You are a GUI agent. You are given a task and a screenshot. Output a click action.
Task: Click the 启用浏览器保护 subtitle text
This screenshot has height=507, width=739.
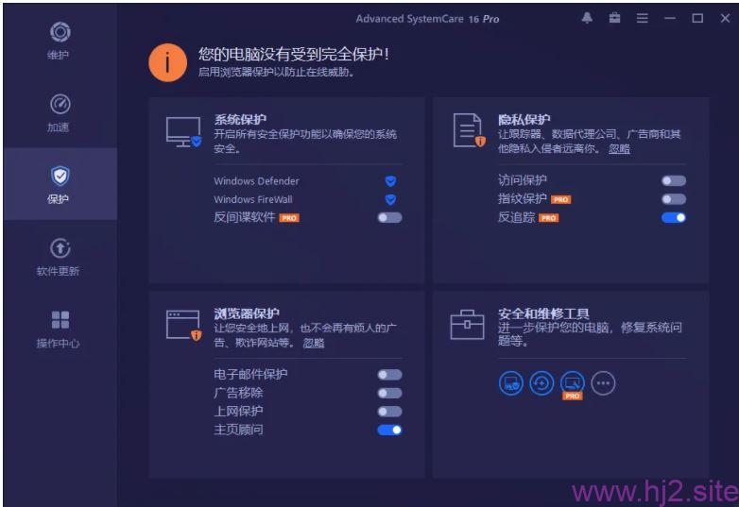[276, 73]
